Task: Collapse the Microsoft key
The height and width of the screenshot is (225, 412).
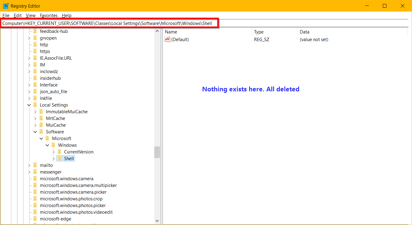Action: [x=41, y=139]
